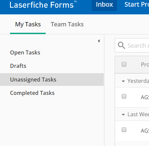Click the magnifying glass search icon
The image size is (149, 146).
coord(121,45)
